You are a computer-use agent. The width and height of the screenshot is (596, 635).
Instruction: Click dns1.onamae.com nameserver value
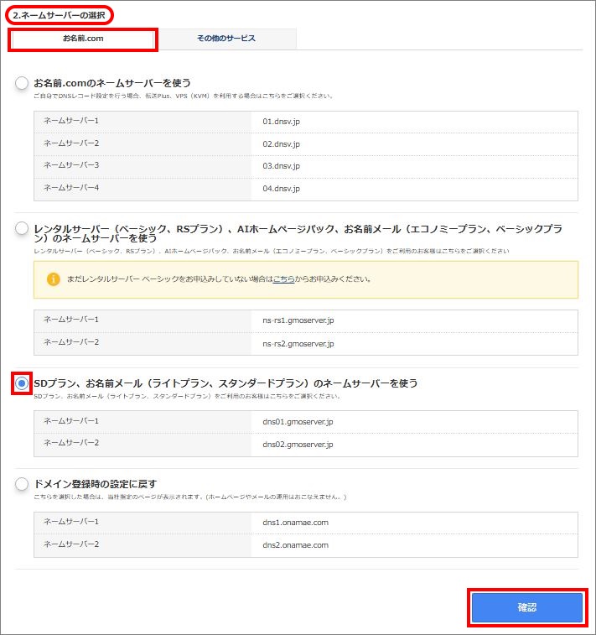[295, 523]
